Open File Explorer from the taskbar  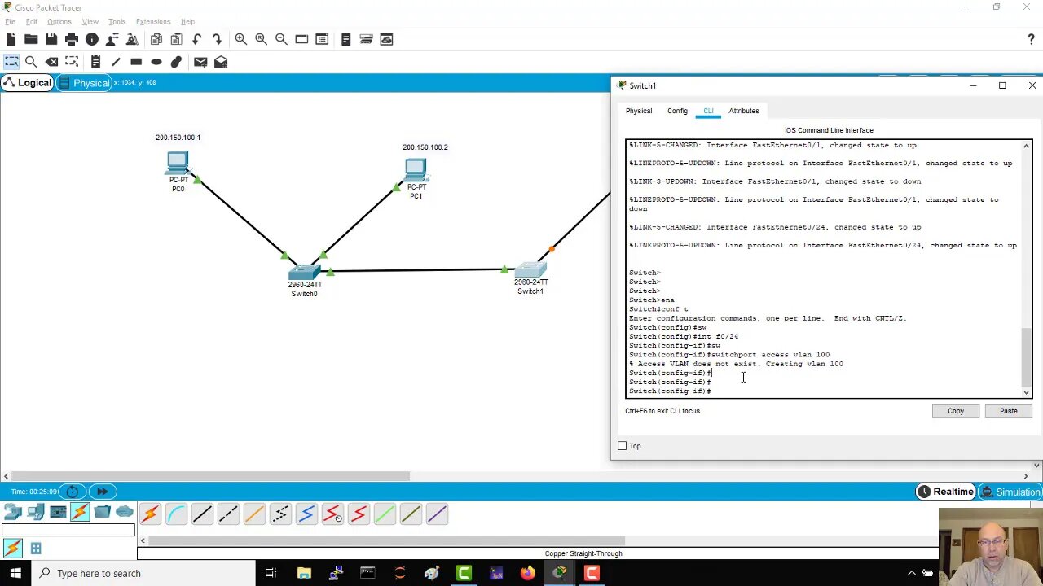coord(304,573)
